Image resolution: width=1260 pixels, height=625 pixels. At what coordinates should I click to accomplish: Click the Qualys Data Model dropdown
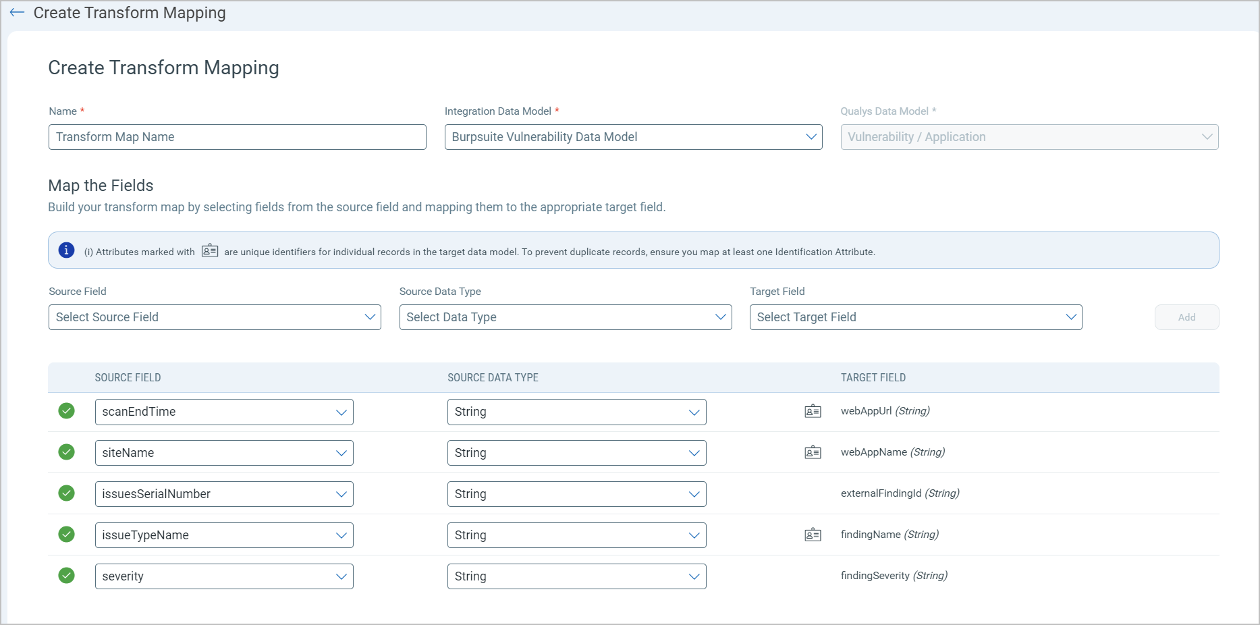point(1029,137)
